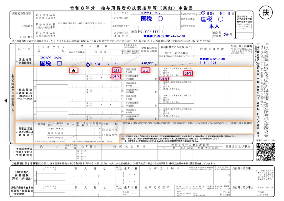Click the pink marker numbered 31

[x=116, y=70]
